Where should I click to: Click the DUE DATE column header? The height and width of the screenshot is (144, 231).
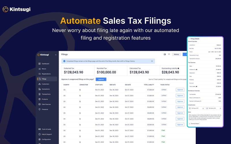click(128, 85)
